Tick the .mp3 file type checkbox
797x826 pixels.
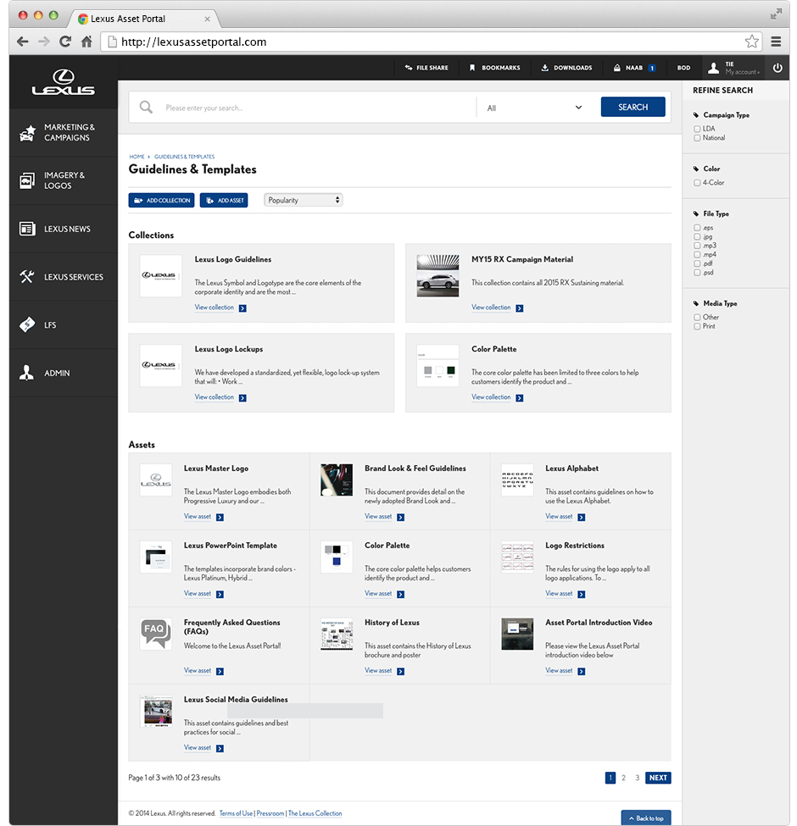697,246
